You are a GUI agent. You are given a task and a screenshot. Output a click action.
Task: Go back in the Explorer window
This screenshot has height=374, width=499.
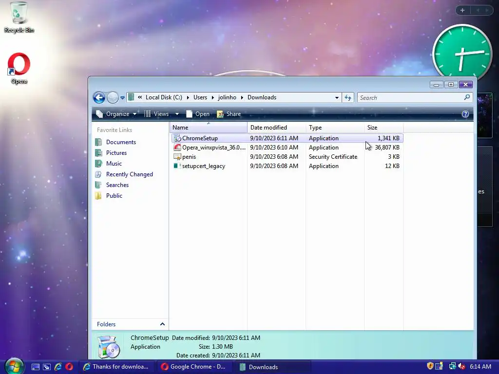click(x=99, y=97)
